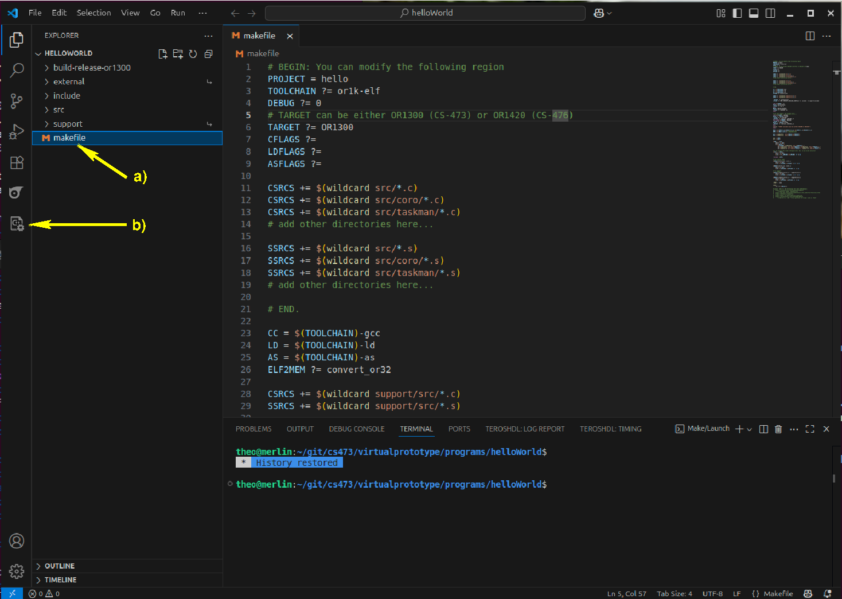
Task: Toggle the primary side bar
Action: (x=738, y=13)
